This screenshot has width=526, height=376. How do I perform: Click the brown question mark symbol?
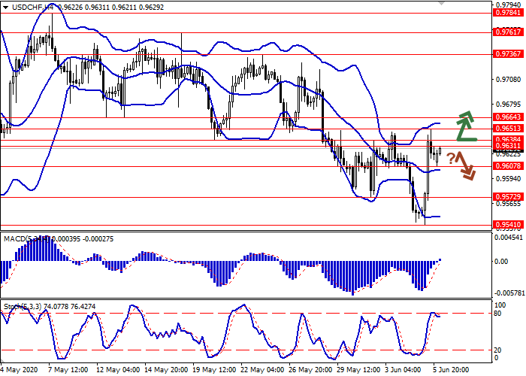coord(451,158)
